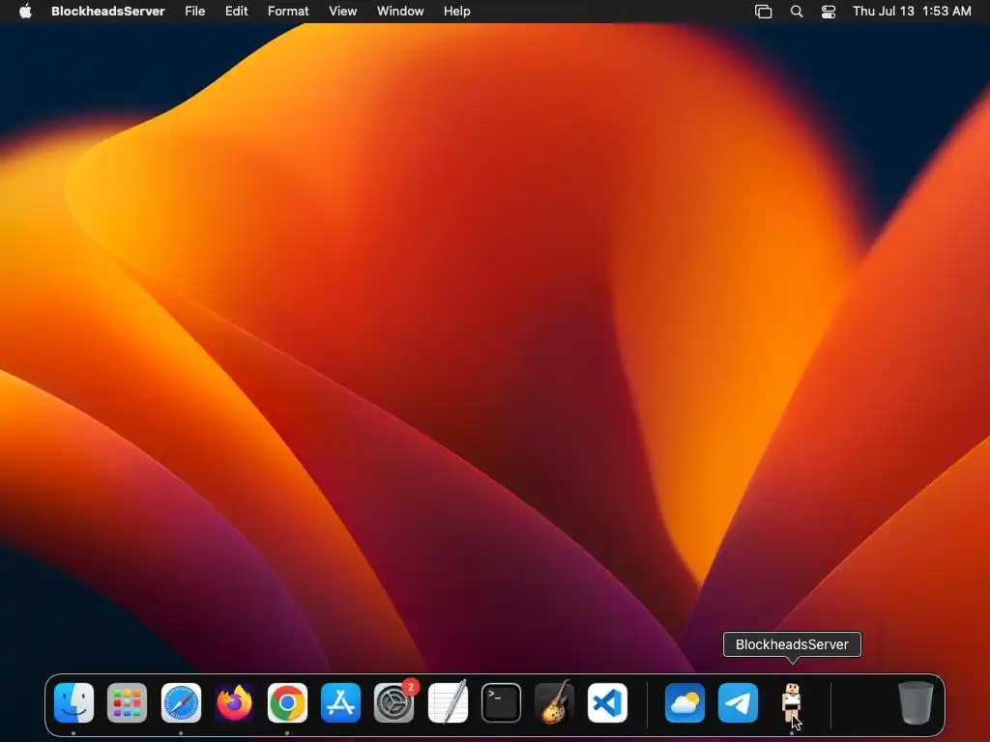Open the Apple menu
Viewport: 990px width, 742px height.
click(25, 11)
